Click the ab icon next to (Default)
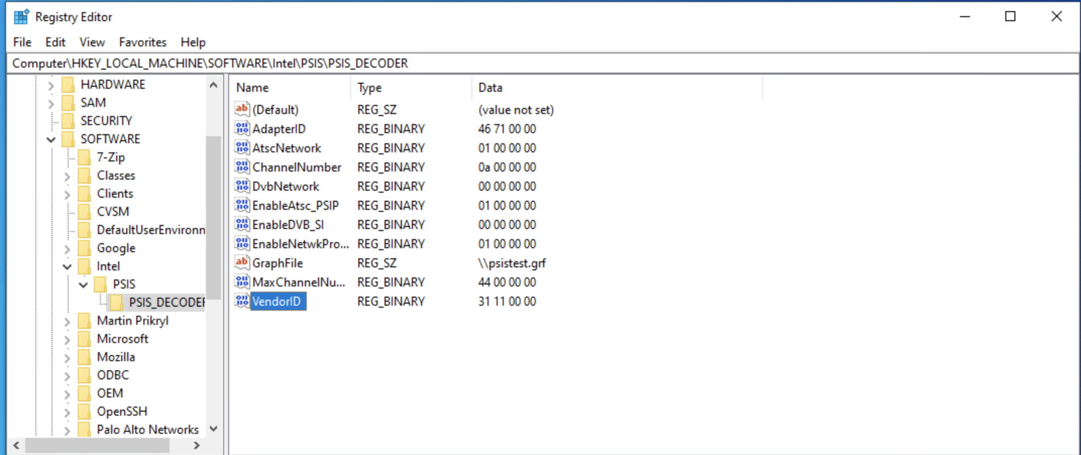This screenshot has width=1081, height=455. [242, 109]
